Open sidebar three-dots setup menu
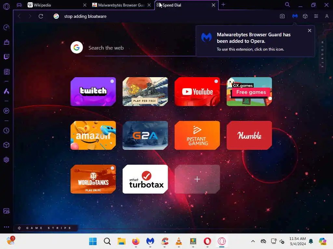The image size is (333, 249). [7, 227]
